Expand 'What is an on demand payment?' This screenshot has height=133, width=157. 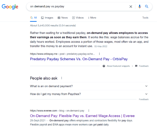(89, 86)
